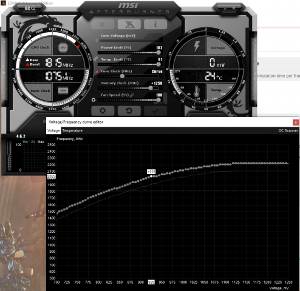Click the Memory Clock +1250 value
The image size is (300, 291).
pyautogui.click(x=157, y=83)
